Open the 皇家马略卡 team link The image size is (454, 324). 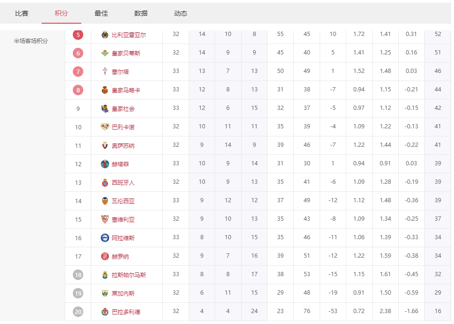point(126,90)
